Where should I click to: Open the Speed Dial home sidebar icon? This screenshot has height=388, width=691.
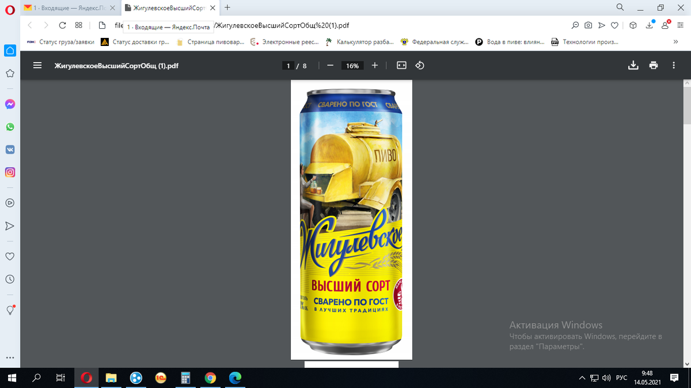coord(10,51)
